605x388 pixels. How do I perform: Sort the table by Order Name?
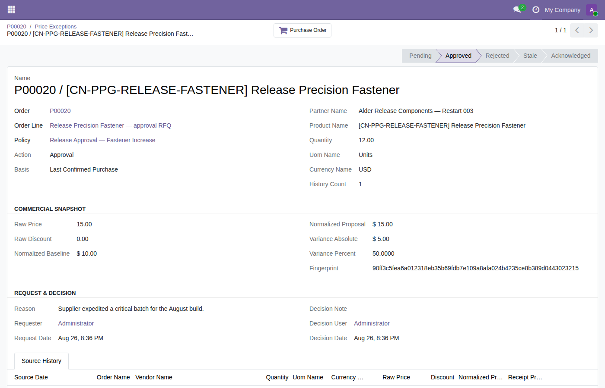[x=113, y=377]
